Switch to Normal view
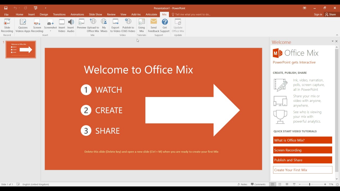The image size is (340, 191). [273, 184]
